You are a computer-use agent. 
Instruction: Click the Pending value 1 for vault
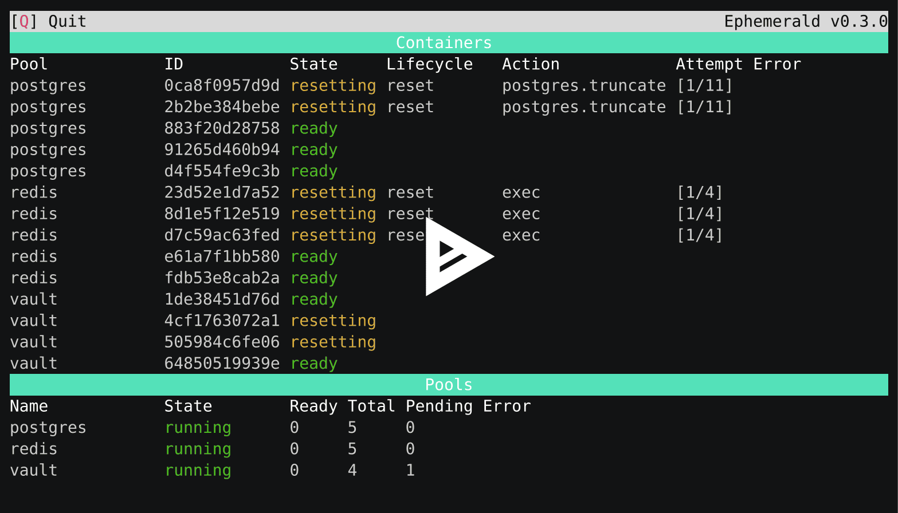[410, 470]
